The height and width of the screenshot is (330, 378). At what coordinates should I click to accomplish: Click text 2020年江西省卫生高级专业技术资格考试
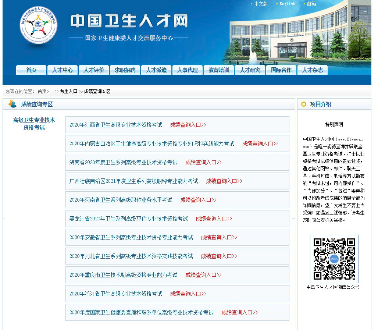click(x=116, y=125)
